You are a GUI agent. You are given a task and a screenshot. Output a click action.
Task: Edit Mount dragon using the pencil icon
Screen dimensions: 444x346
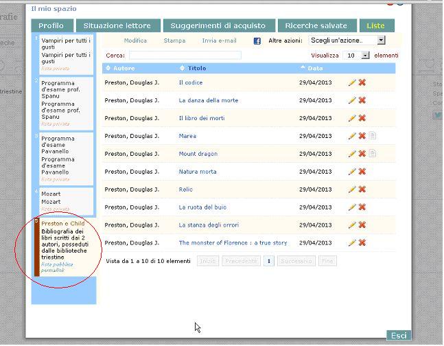coord(352,154)
